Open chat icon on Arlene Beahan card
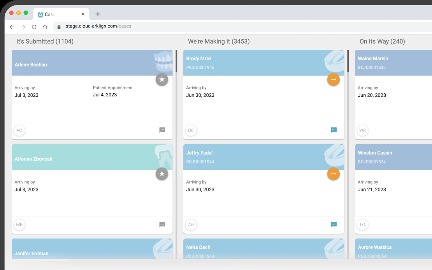 (x=162, y=130)
